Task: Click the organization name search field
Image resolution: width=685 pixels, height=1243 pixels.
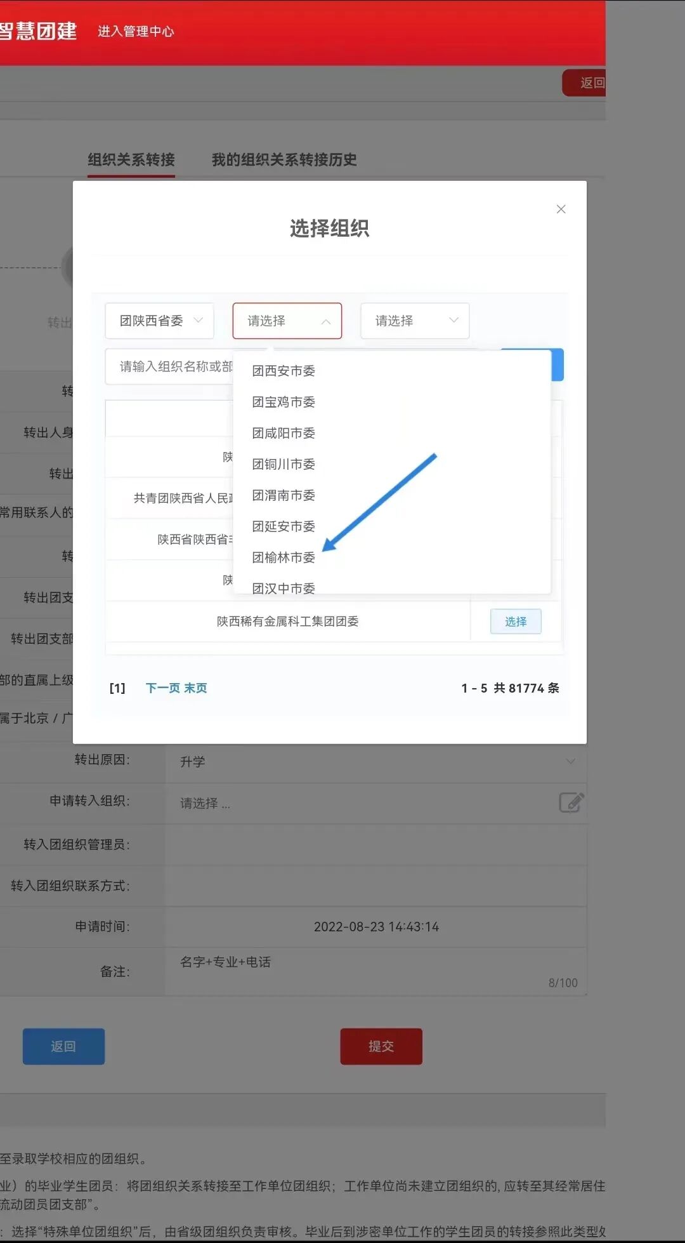Action: point(169,366)
